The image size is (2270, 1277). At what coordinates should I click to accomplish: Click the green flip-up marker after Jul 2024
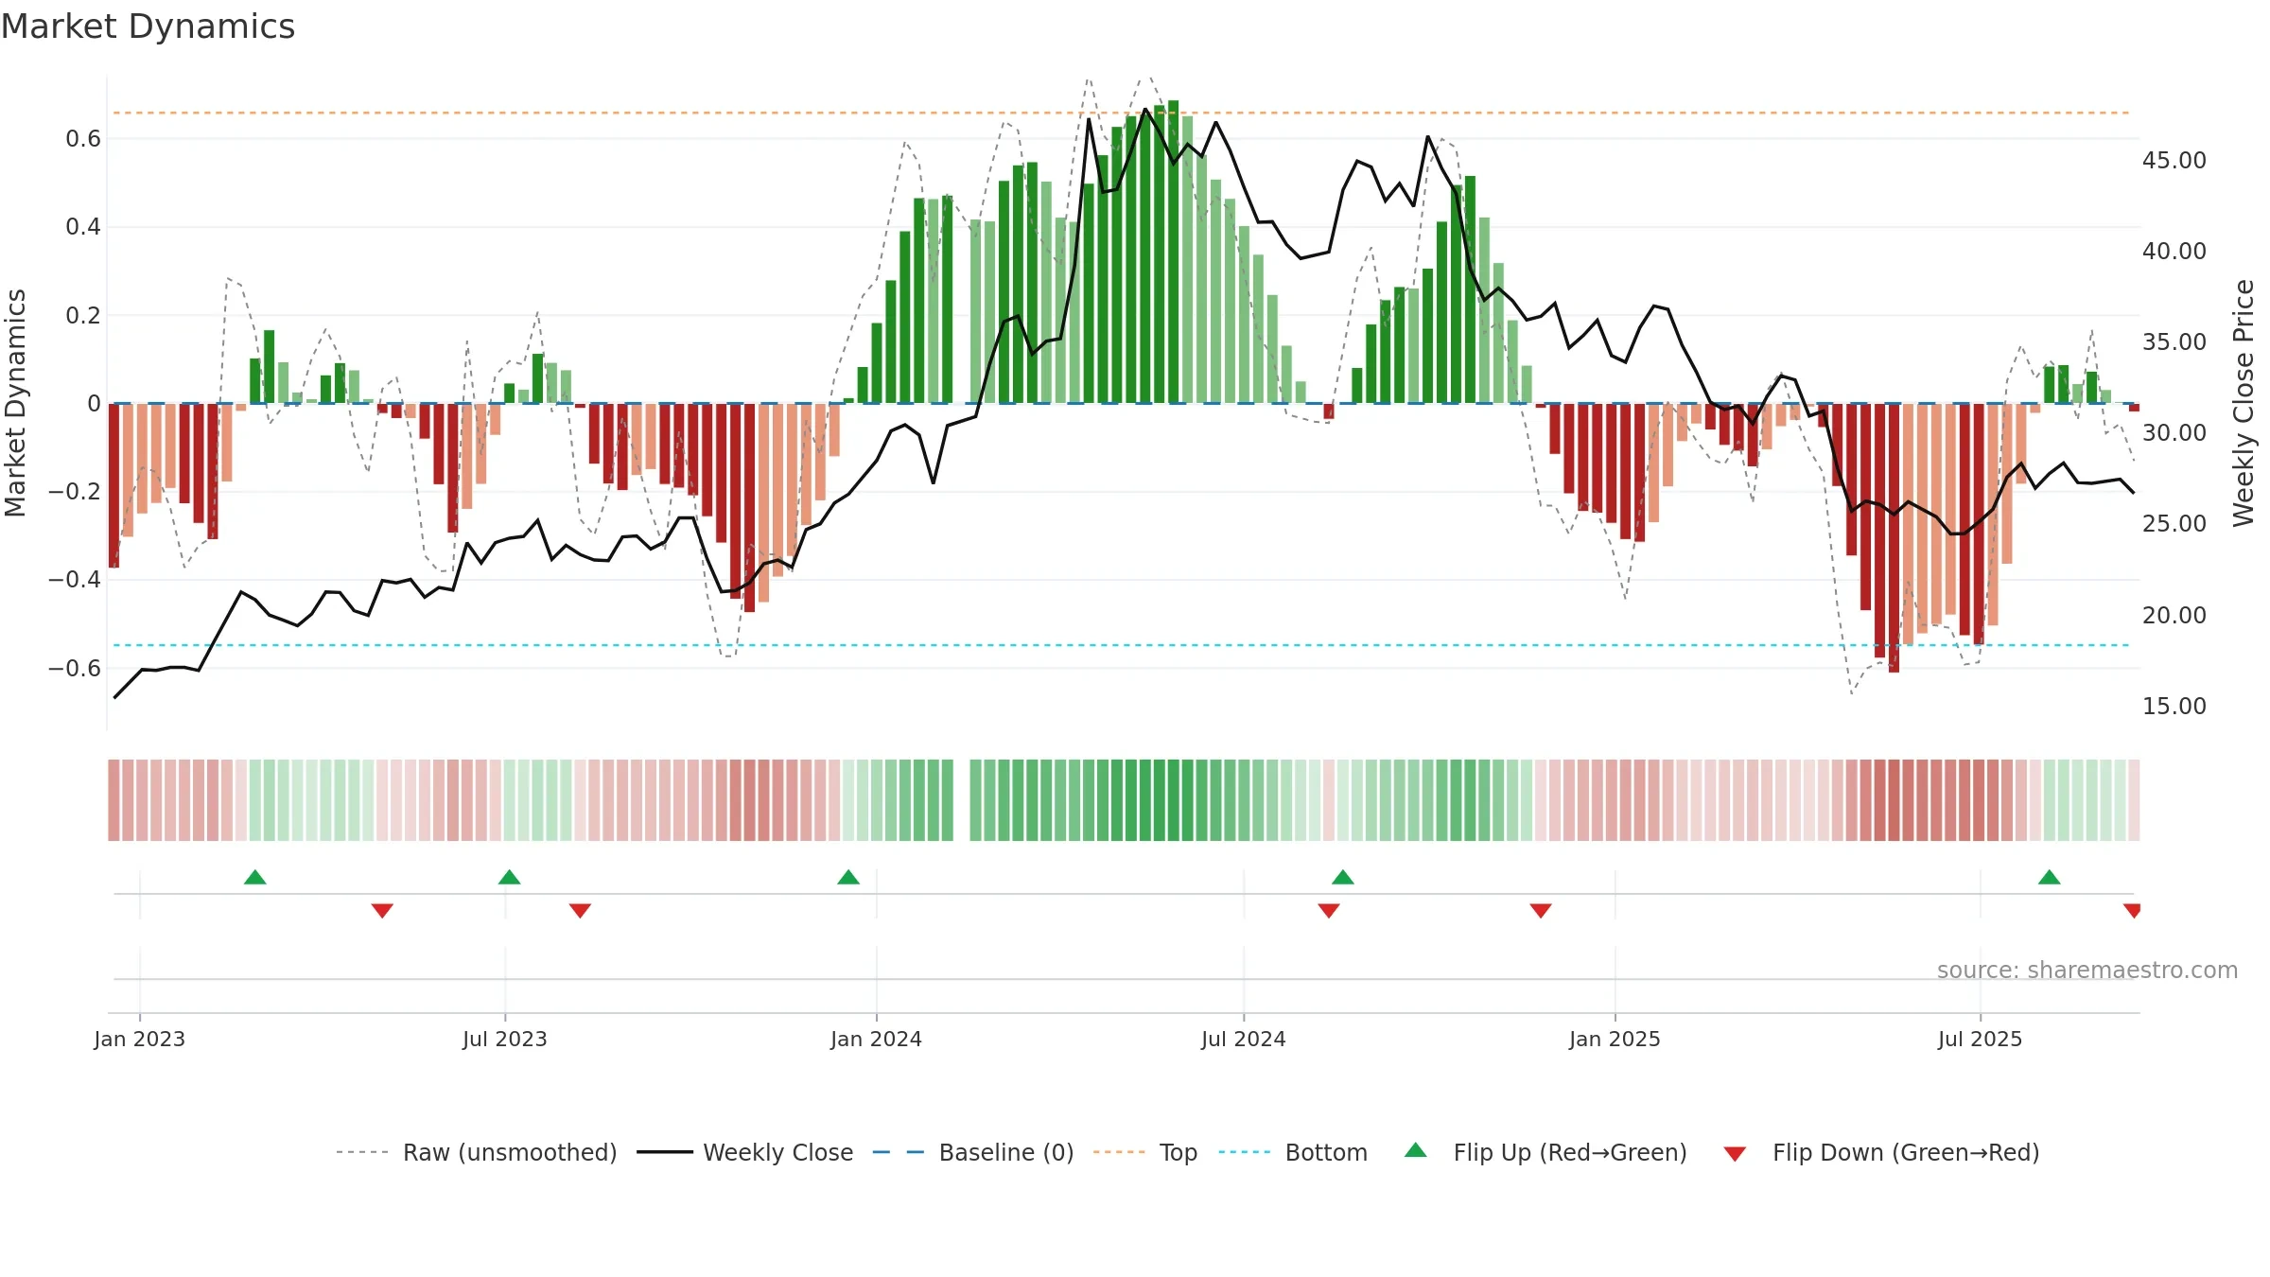(x=1343, y=877)
